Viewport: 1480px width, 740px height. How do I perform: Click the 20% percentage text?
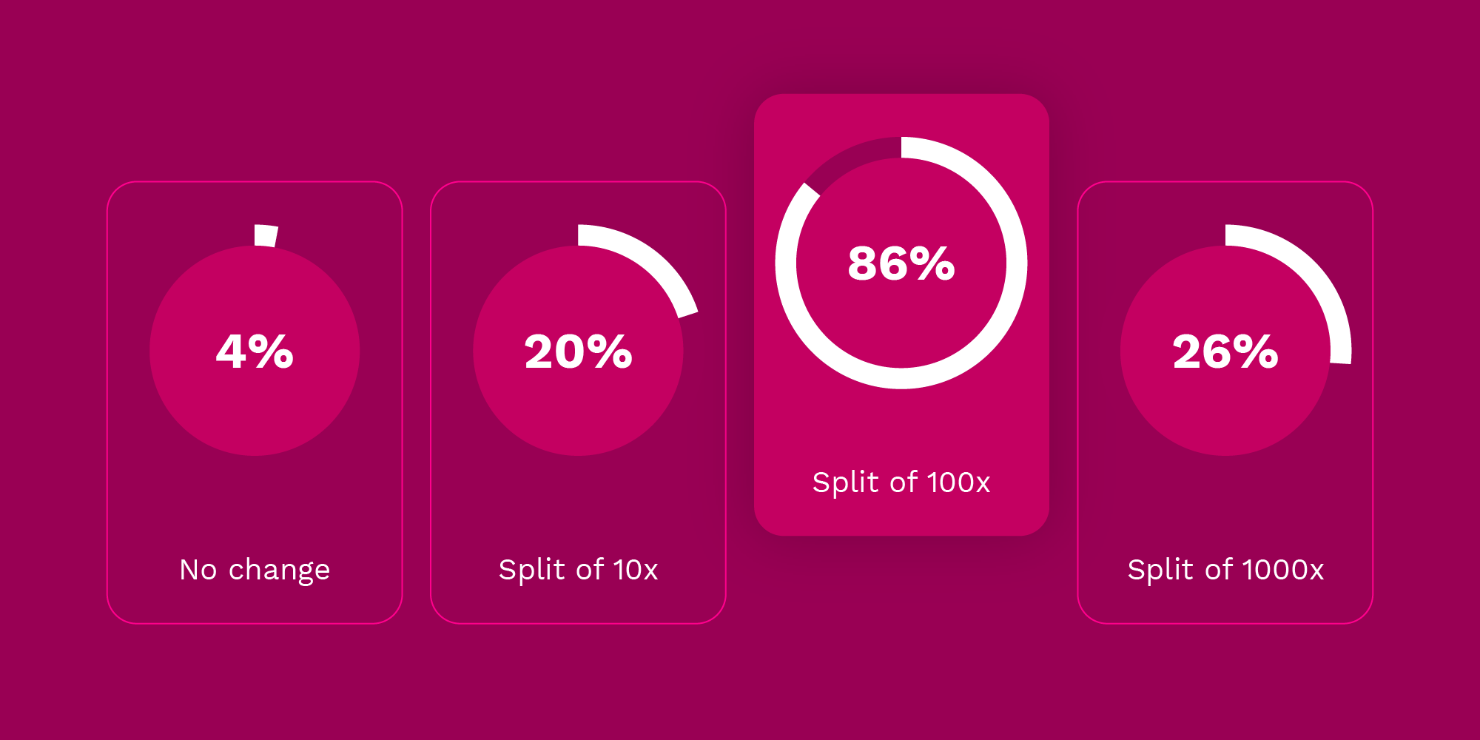point(578,351)
